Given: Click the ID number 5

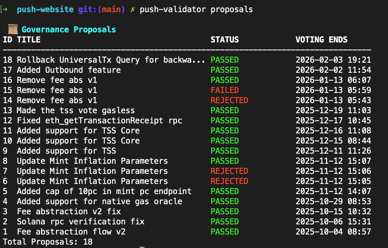Looking at the screenshot, I should [5, 191].
